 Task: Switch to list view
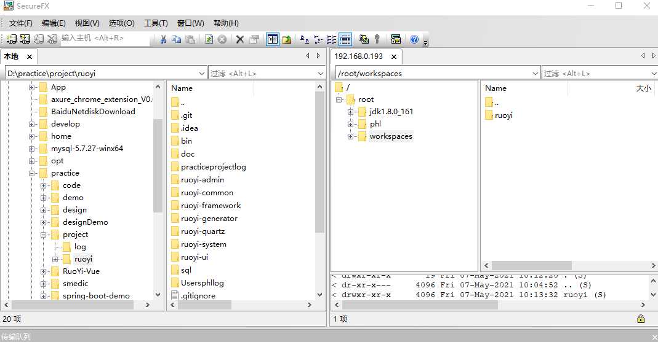[x=332, y=39]
